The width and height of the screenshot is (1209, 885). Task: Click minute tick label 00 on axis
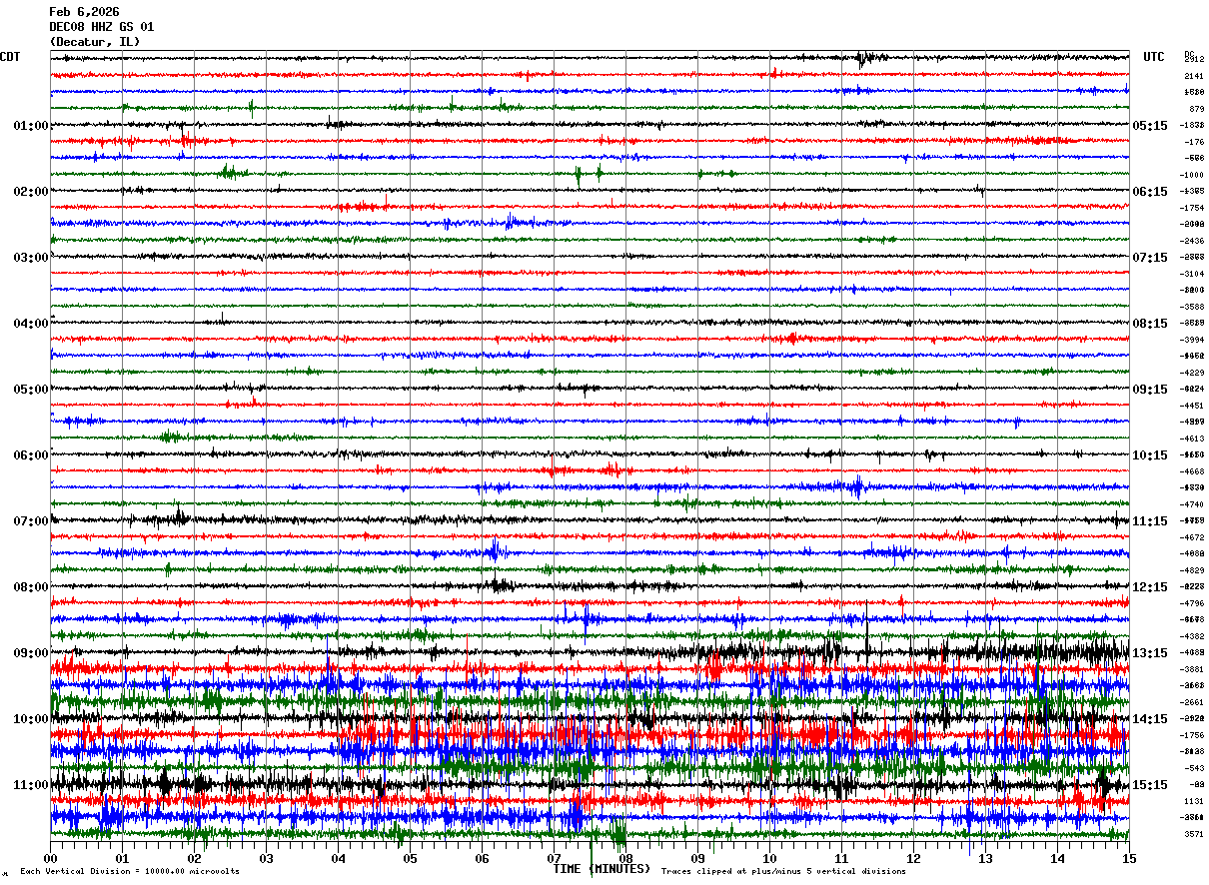coord(50,858)
